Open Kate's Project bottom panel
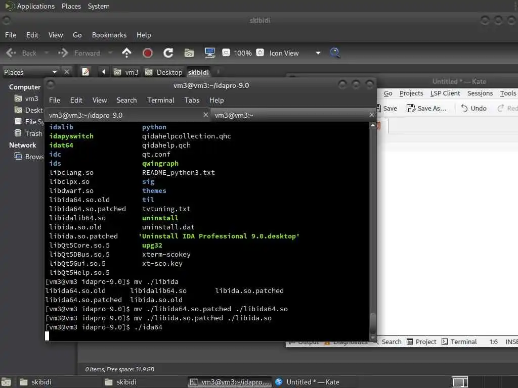 (421, 342)
